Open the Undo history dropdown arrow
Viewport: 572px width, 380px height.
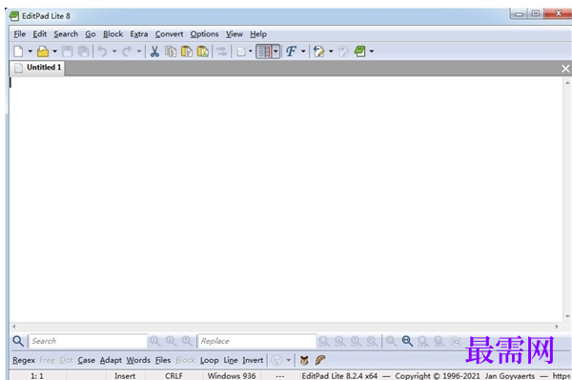(x=114, y=52)
